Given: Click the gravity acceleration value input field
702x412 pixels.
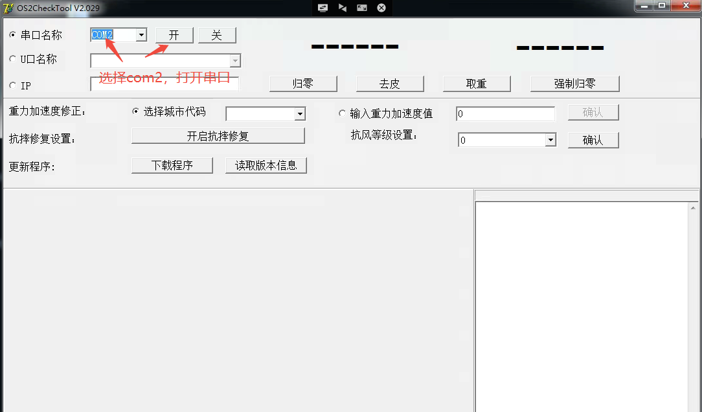Looking at the screenshot, I should [506, 114].
